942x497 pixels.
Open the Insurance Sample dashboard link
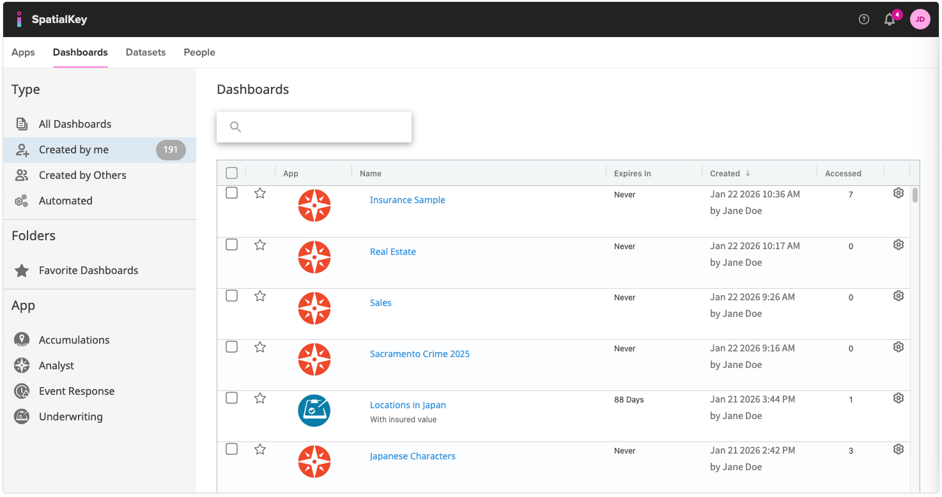point(407,200)
